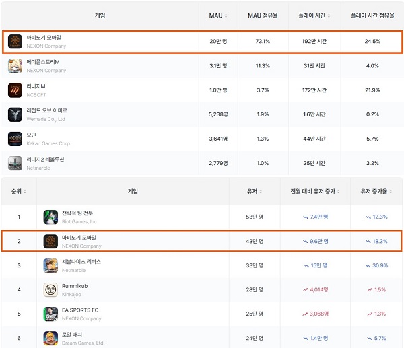Viewport: 404px width, 348px height.
Task: Open the 레전드 오브 이미르 game icon
Action: coord(15,114)
